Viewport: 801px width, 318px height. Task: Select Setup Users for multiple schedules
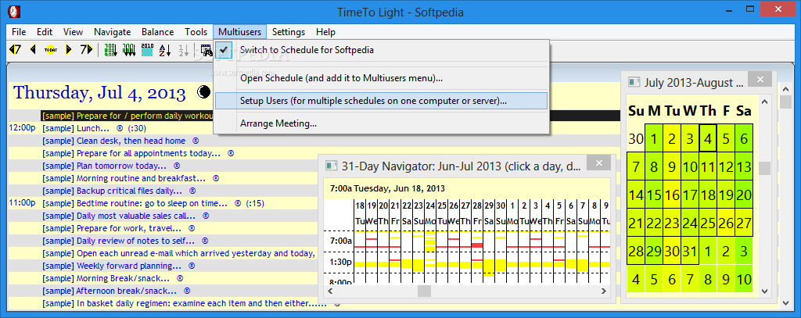point(381,101)
